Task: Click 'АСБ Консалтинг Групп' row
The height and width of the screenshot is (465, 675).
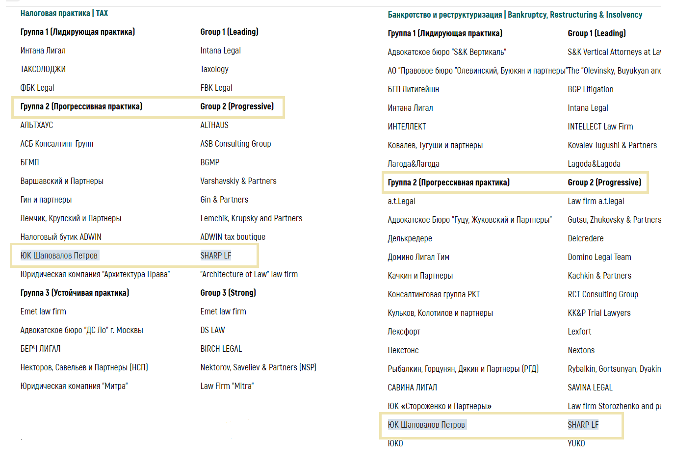Action: (x=57, y=144)
